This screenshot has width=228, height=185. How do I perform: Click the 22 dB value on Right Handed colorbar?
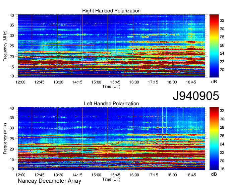click(x=222, y=62)
